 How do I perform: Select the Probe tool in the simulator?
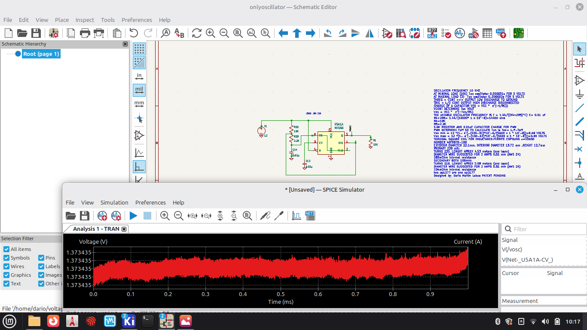click(265, 216)
